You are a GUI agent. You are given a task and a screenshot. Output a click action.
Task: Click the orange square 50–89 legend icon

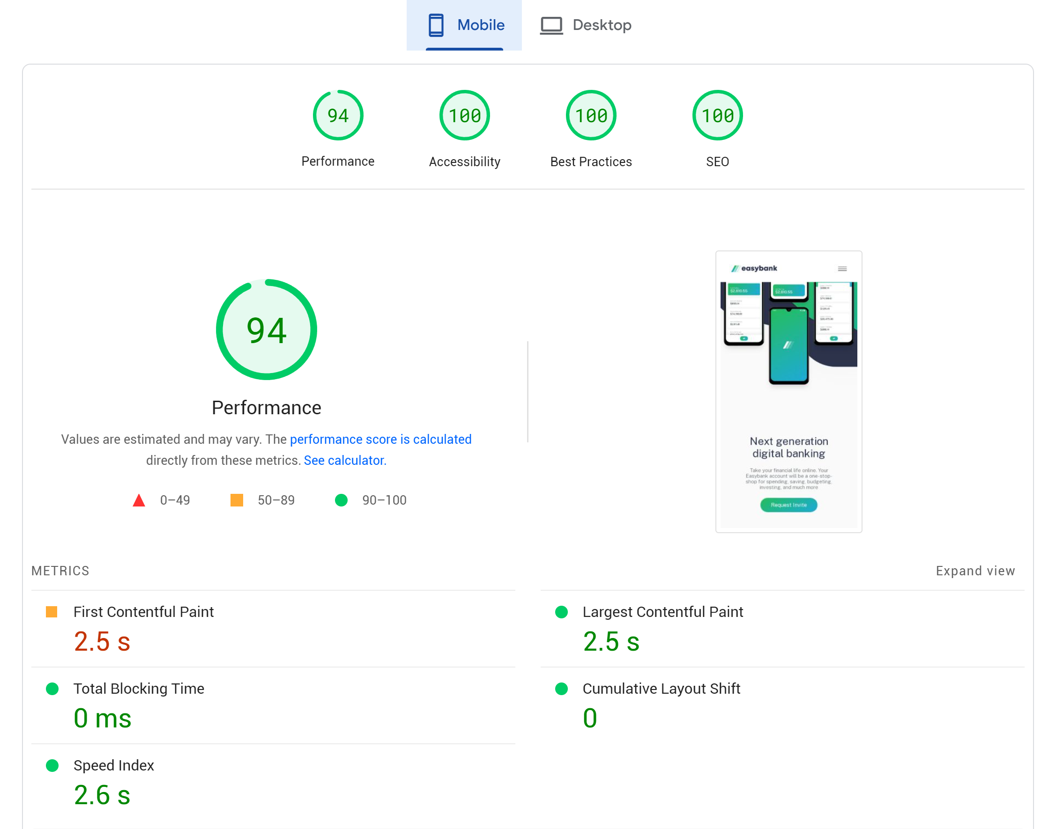237,500
